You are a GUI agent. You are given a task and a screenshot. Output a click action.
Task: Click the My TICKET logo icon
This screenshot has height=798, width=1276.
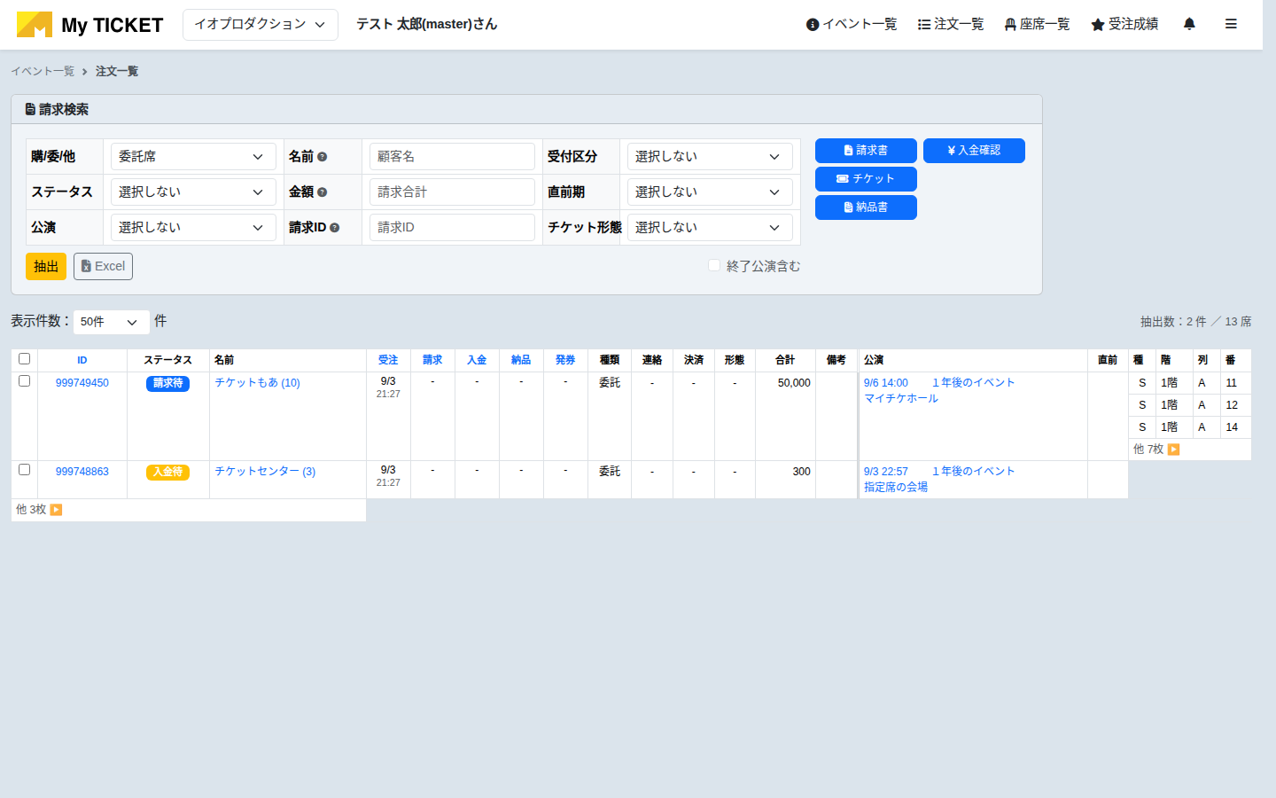tap(35, 24)
